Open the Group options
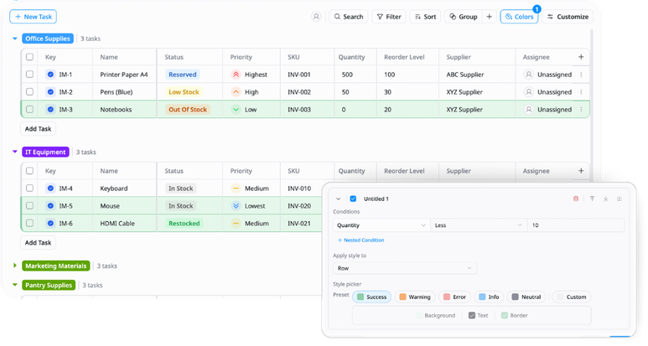648x346 pixels. tap(464, 17)
